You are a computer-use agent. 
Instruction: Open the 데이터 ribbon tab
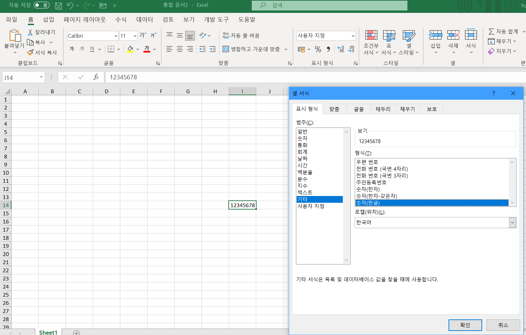tap(144, 20)
